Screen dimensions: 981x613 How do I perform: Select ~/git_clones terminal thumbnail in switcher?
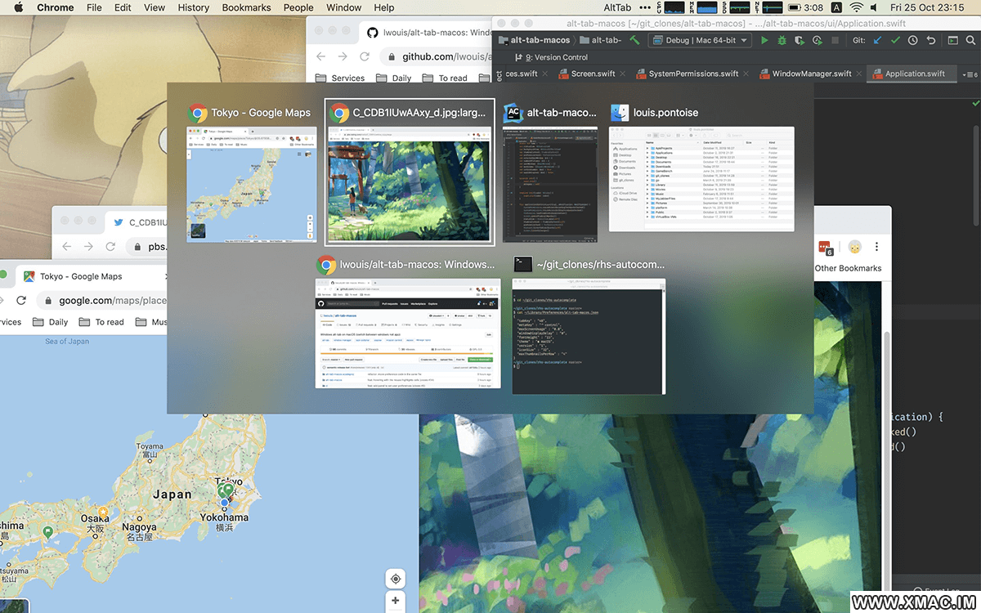[x=589, y=336]
